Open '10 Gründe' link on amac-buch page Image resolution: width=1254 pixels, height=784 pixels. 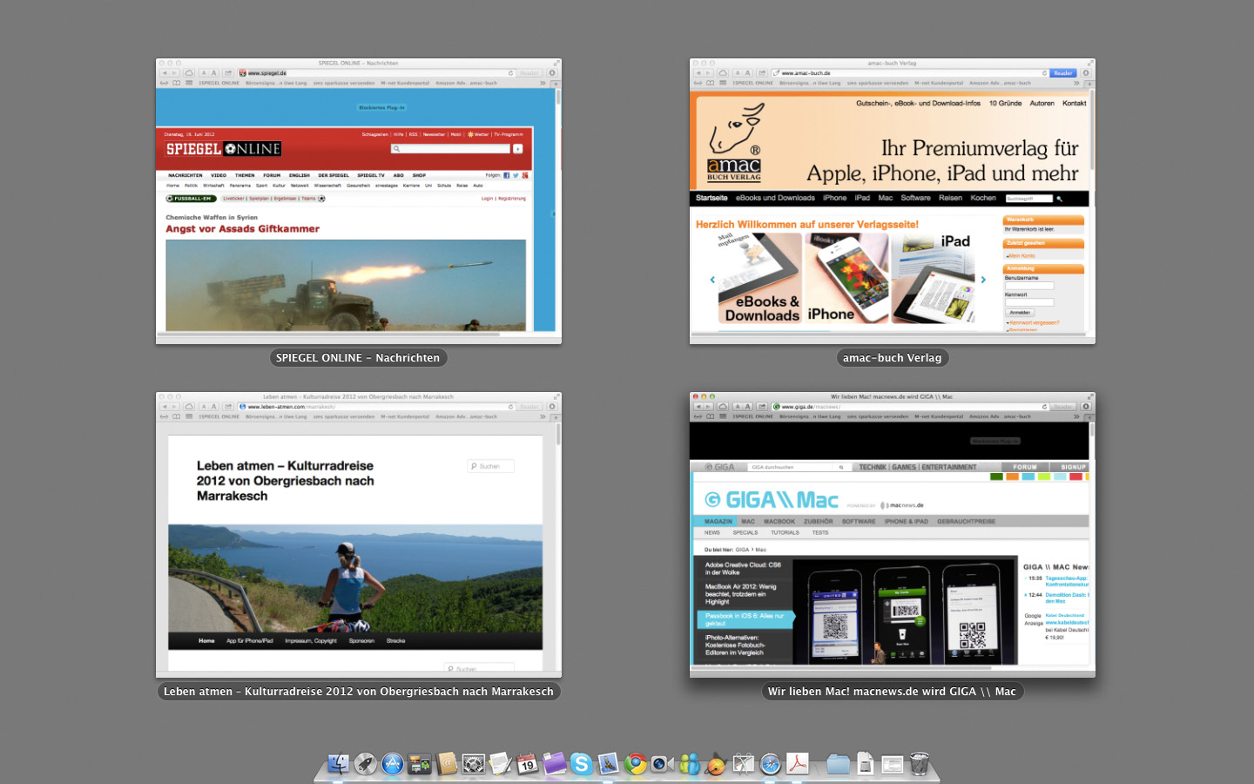click(x=1005, y=103)
